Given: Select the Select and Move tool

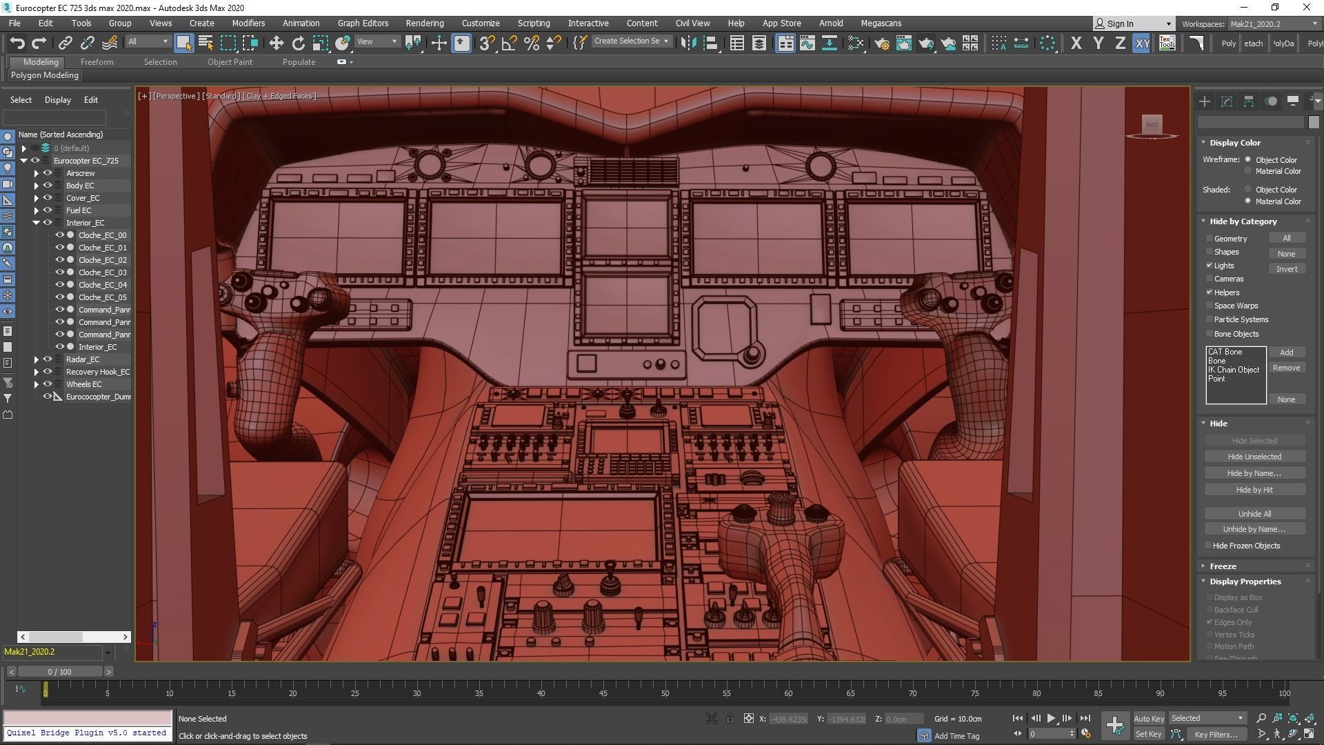Looking at the screenshot, I should (276, 43).
